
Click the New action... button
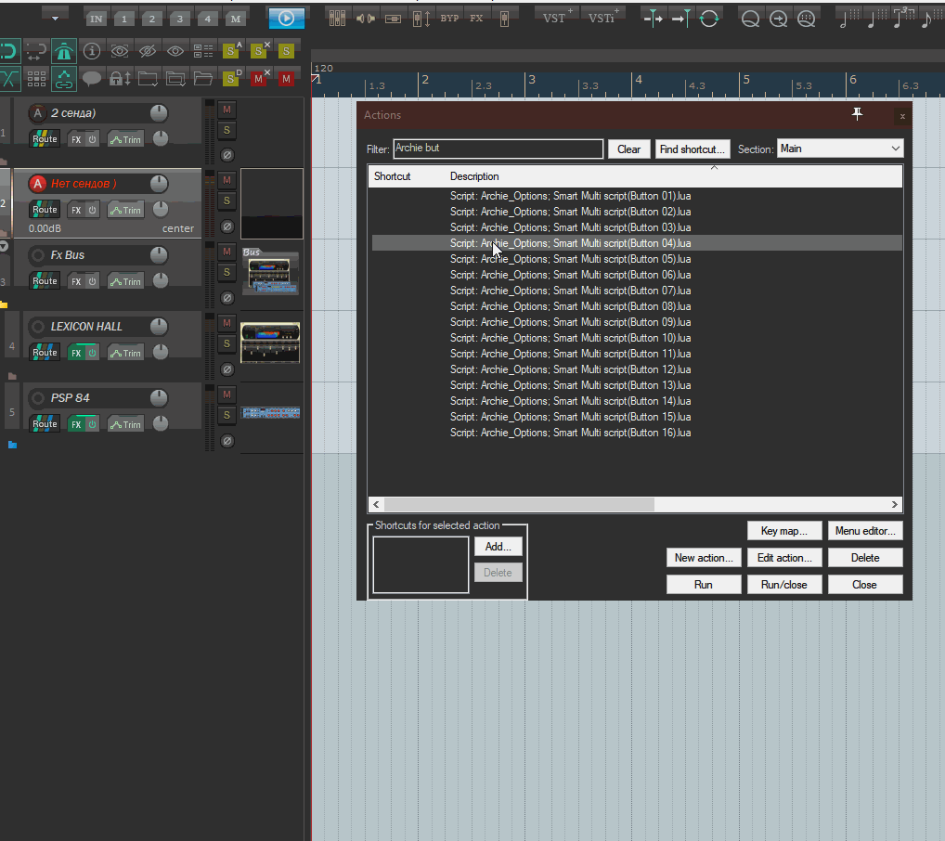pos(704,558)
